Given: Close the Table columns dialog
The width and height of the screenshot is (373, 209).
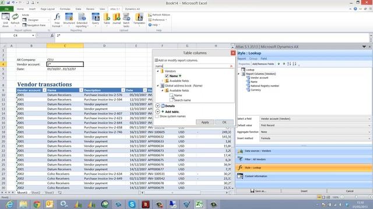Looking at the screenshot, I should (x=233, y=53).
